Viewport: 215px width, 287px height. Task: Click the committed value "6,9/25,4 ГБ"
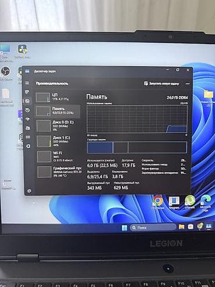(98, 177)
